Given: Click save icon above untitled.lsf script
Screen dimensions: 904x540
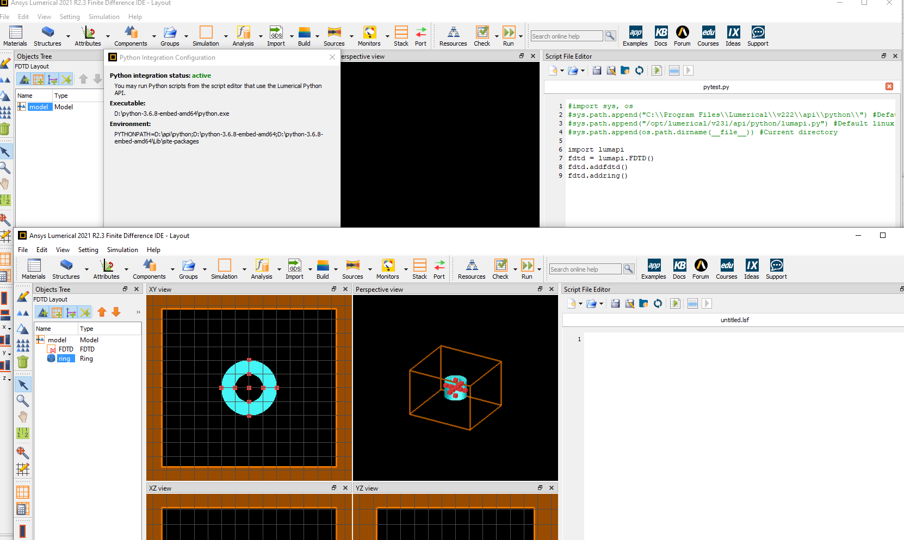Looking at the screenshot, I should (x=615, y=304).
